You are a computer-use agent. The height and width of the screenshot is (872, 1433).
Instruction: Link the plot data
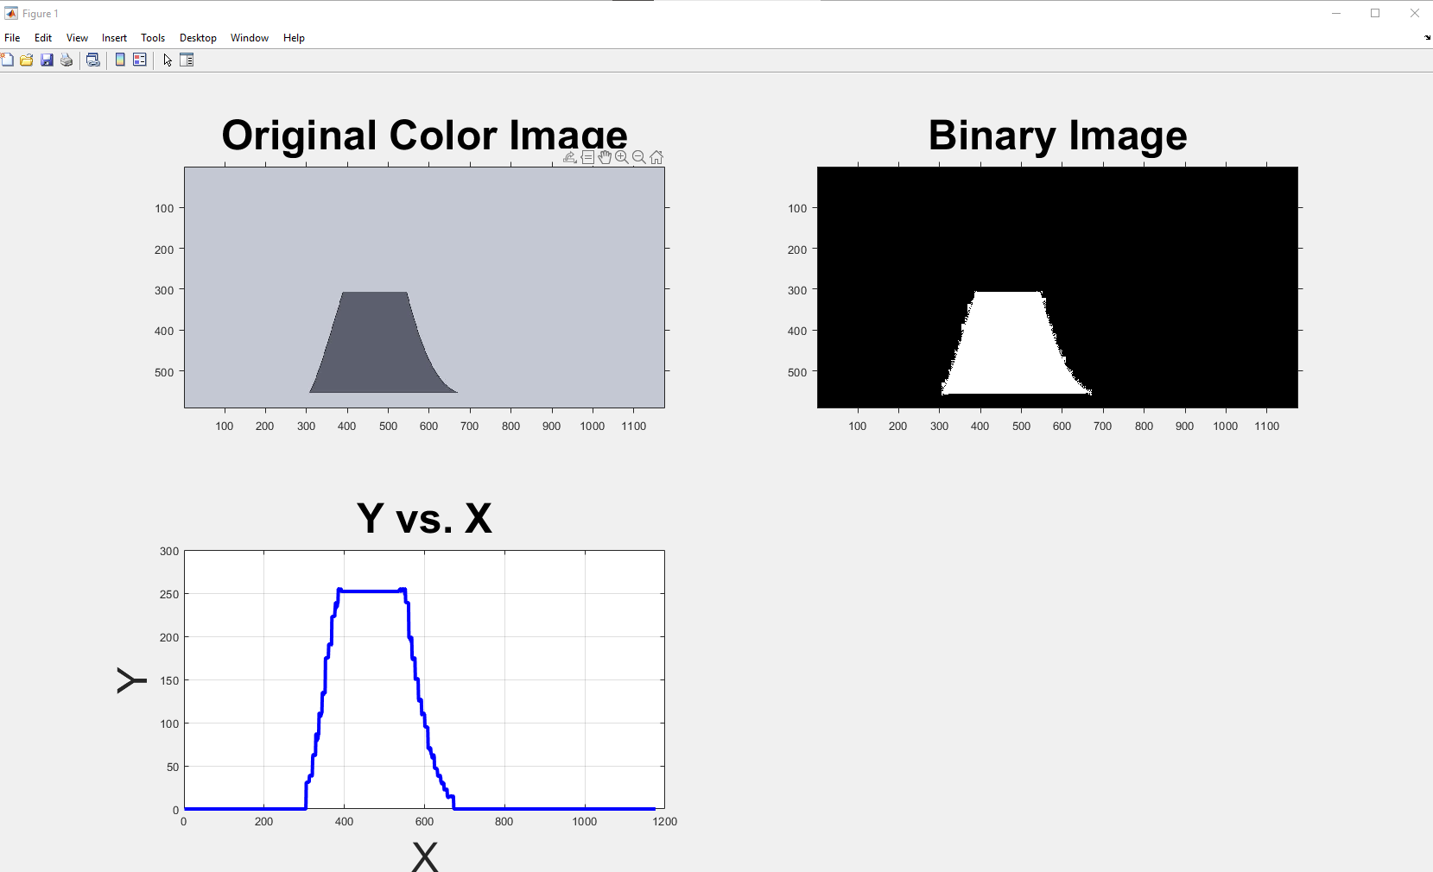[92, 60]
